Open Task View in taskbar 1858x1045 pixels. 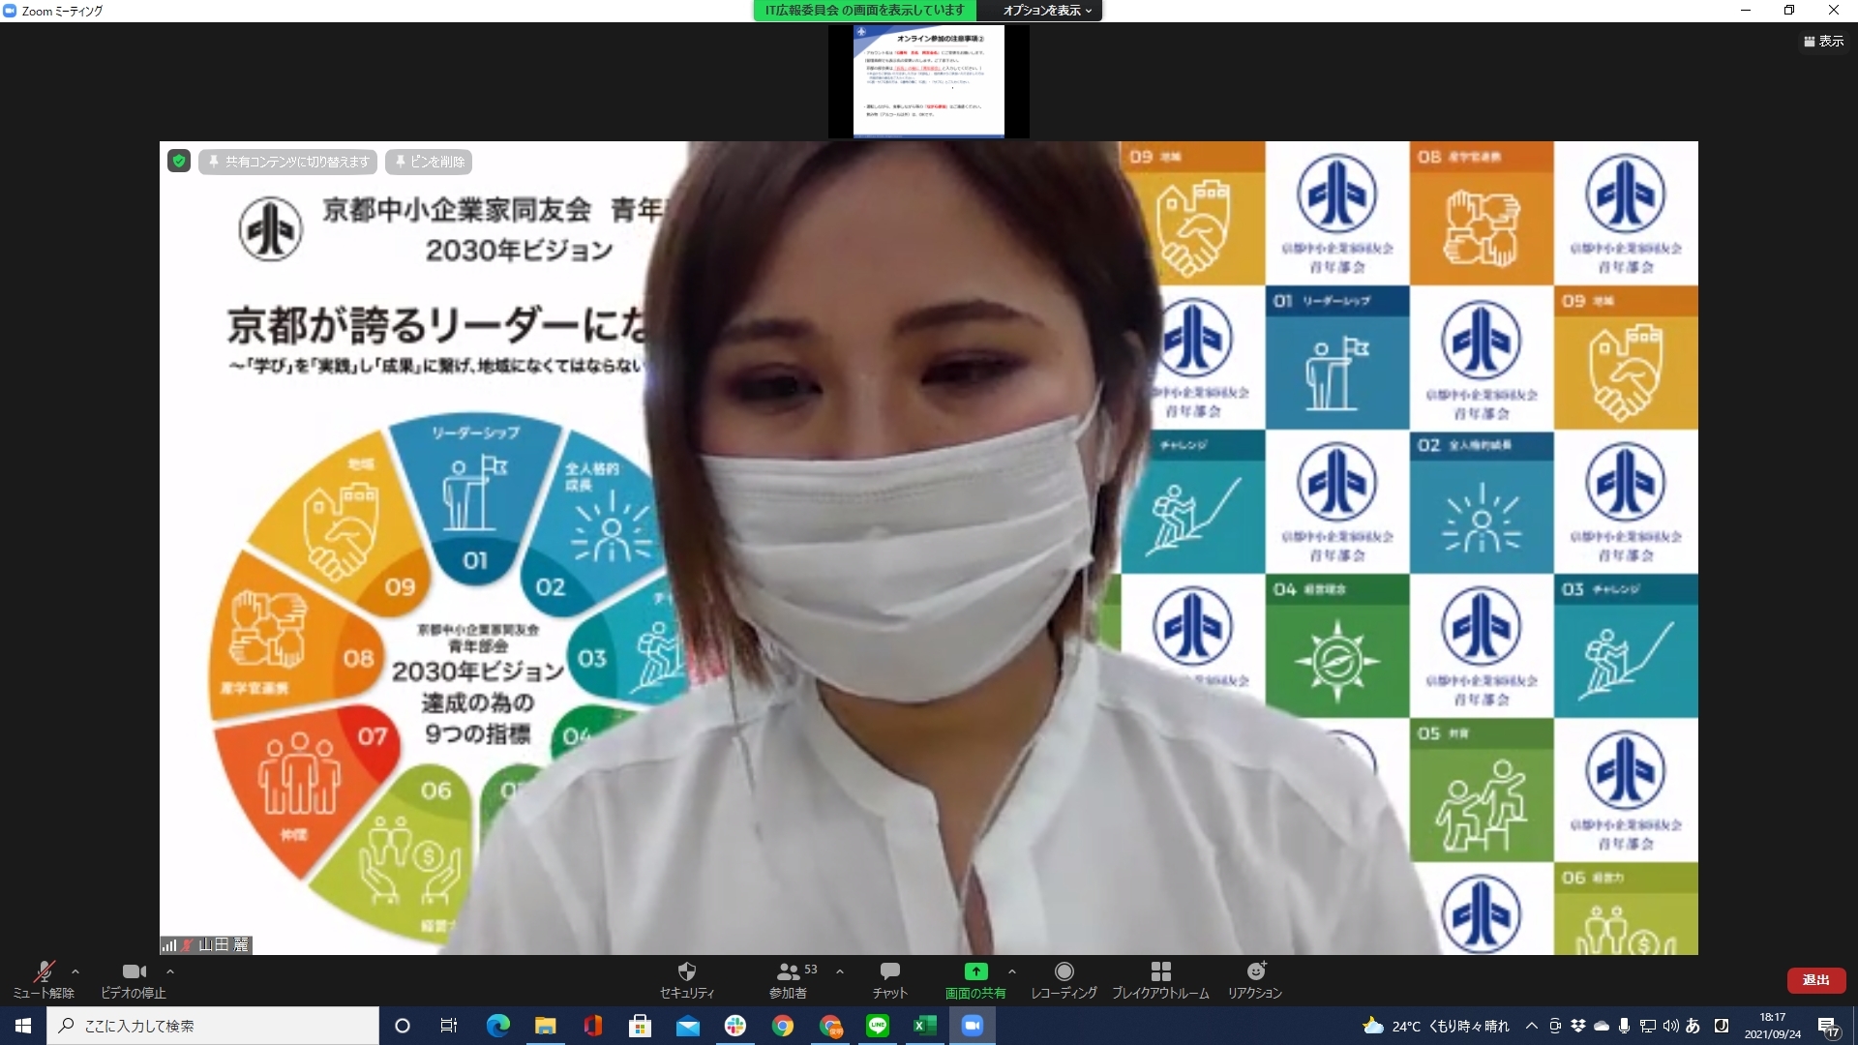pos(449,1026)
